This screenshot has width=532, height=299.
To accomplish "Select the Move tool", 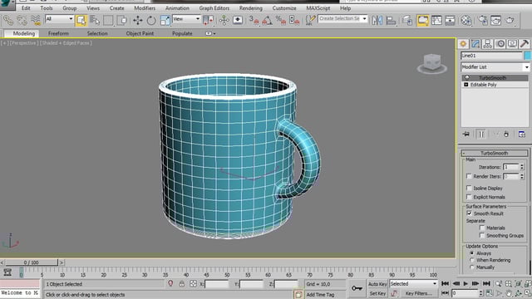I will (x=138, y=20).
